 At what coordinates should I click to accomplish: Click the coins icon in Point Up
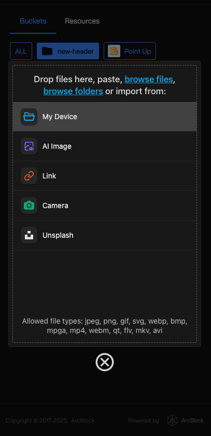click(x=114, y=51)
